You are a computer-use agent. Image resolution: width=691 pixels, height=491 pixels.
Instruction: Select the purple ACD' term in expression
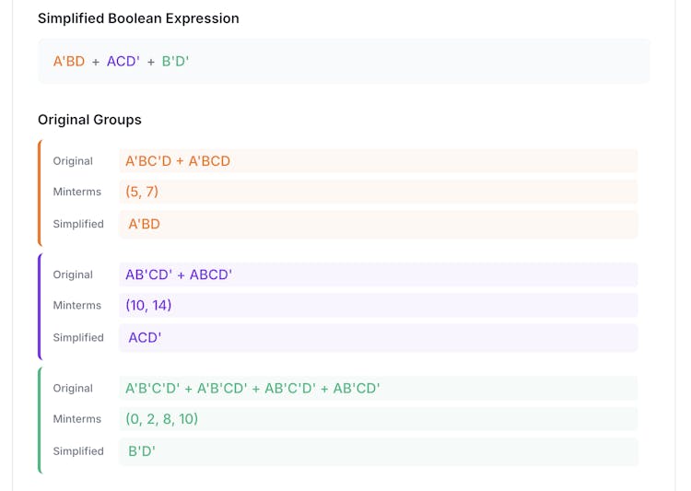(x=123, y=62)
